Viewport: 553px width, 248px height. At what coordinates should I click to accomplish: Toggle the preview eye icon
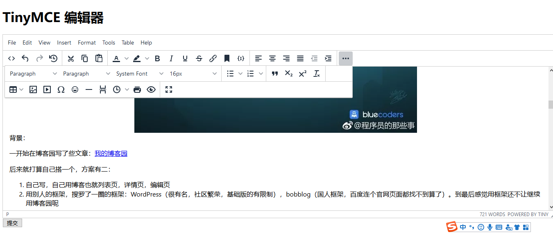151,89
